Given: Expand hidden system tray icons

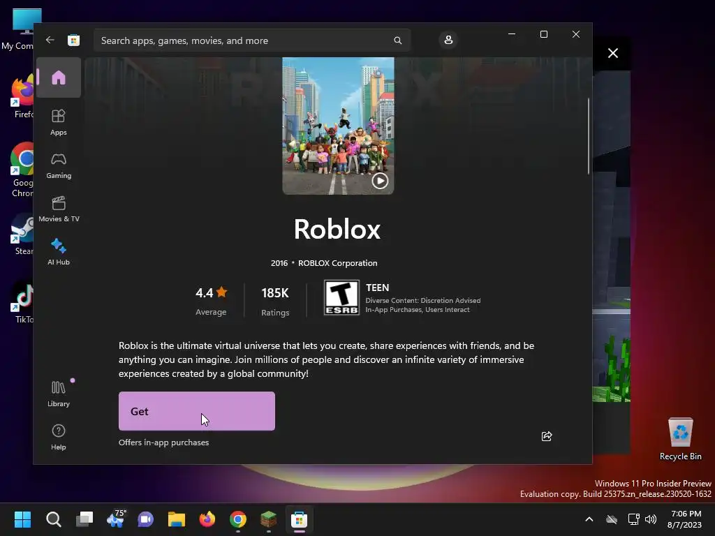Looking at the screenshot, I should tap(589, 519).
